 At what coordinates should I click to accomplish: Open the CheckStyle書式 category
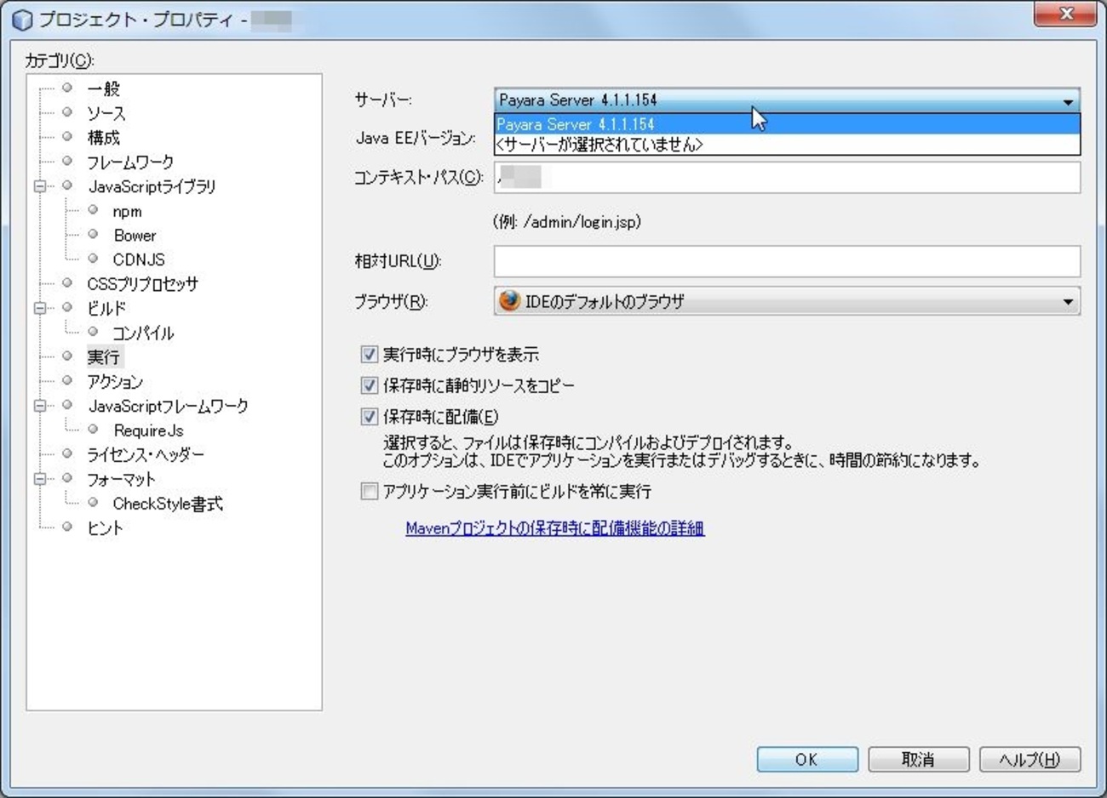[168, 504]
